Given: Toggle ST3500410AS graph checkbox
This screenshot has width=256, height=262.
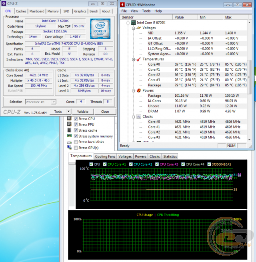Looking at the screenshot, I should [x=209, y=164].
